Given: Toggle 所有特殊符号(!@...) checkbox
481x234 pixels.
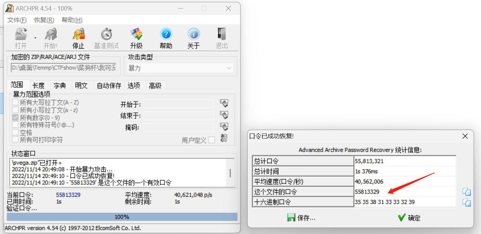Looking at the screenshot, I should (x=15, y=125).
